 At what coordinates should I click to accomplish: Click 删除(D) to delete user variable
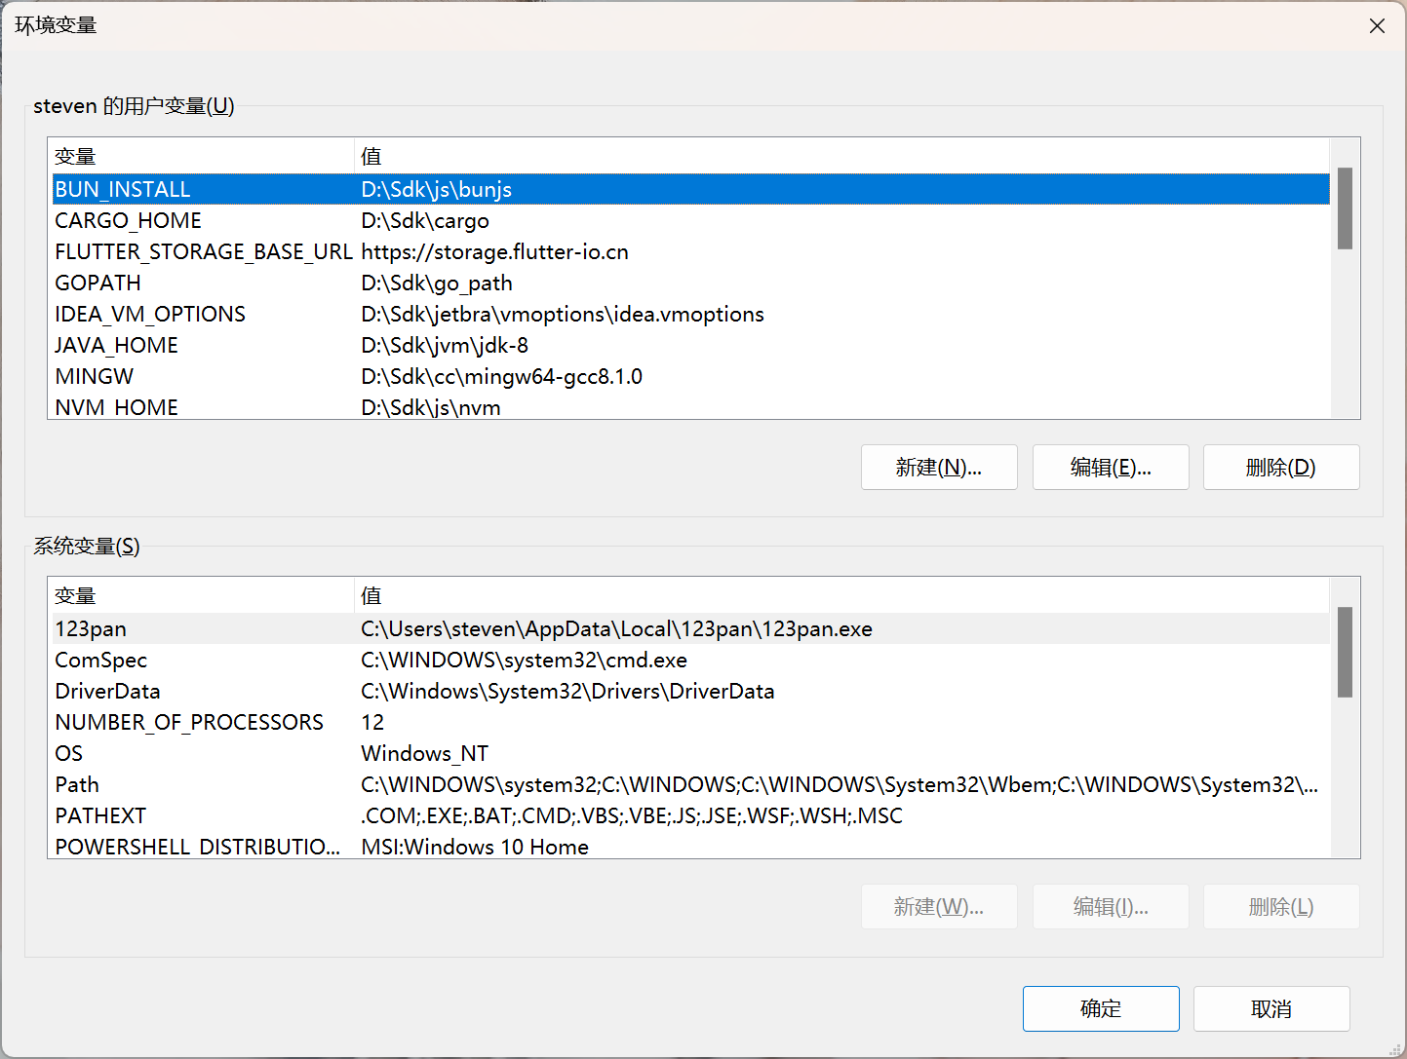point(1280,468)
